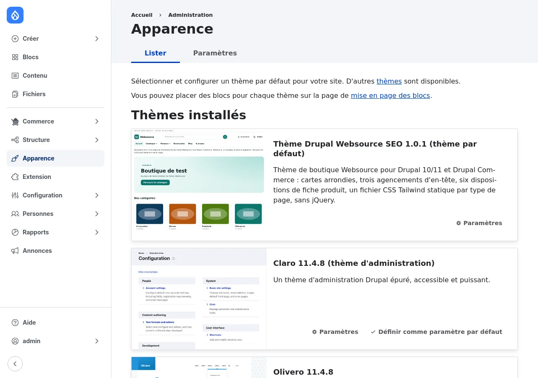Click the Rapports chart icon
This screenshot has width=538, height=378.
(x=15, y=232)
